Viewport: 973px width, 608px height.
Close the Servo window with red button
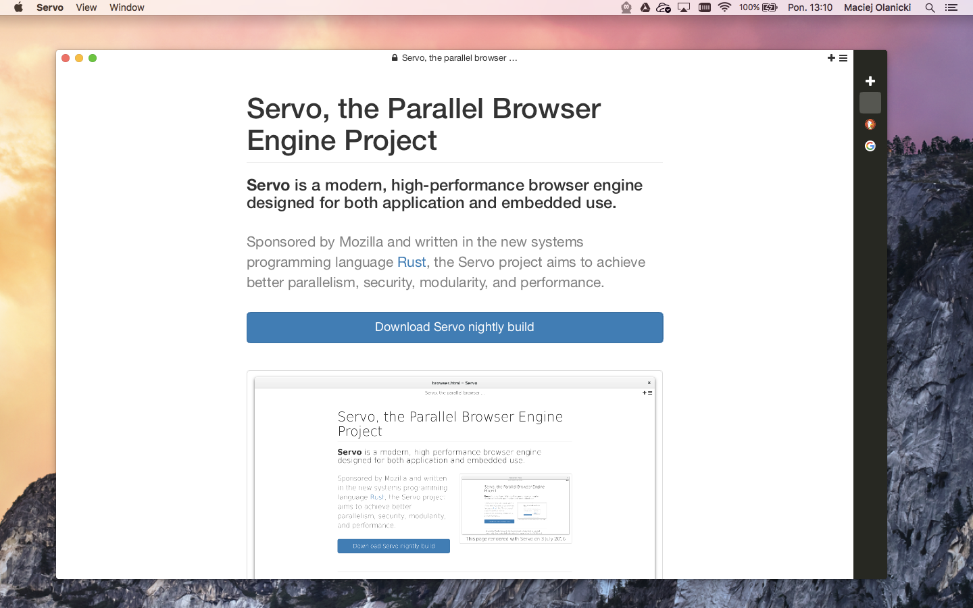(x=66, y=58)
